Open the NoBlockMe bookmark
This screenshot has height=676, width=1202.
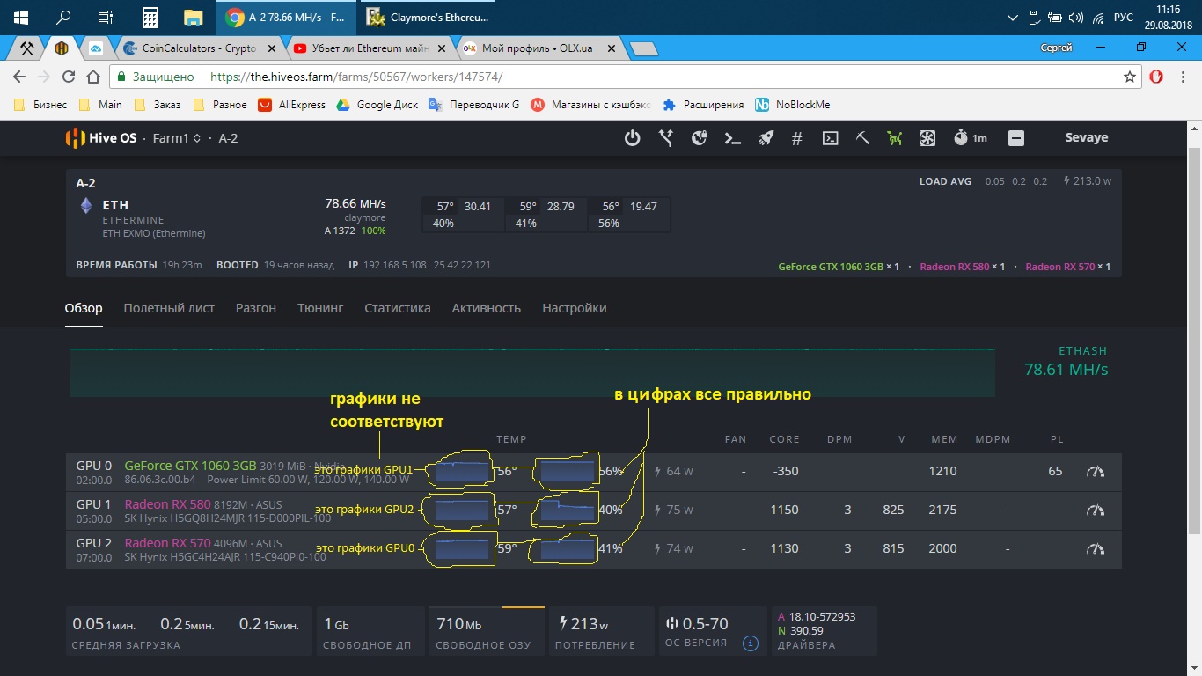coord(792,105)
